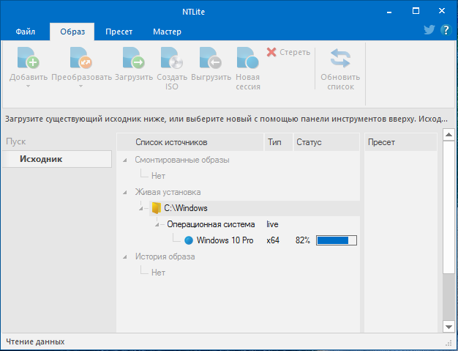
Task: Select the C:\Windows folder row
Action: pos(255,208)
